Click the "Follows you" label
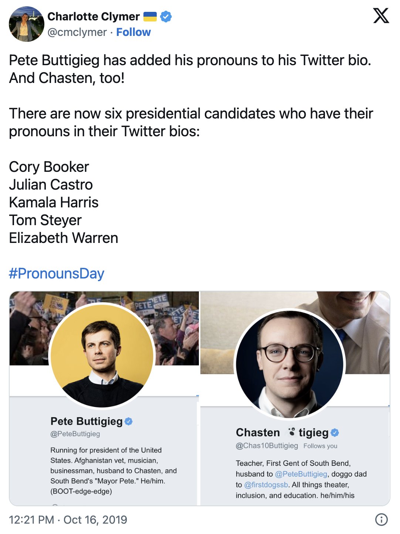The height and width of the screenshot is (534, 400). coord(320,446)
